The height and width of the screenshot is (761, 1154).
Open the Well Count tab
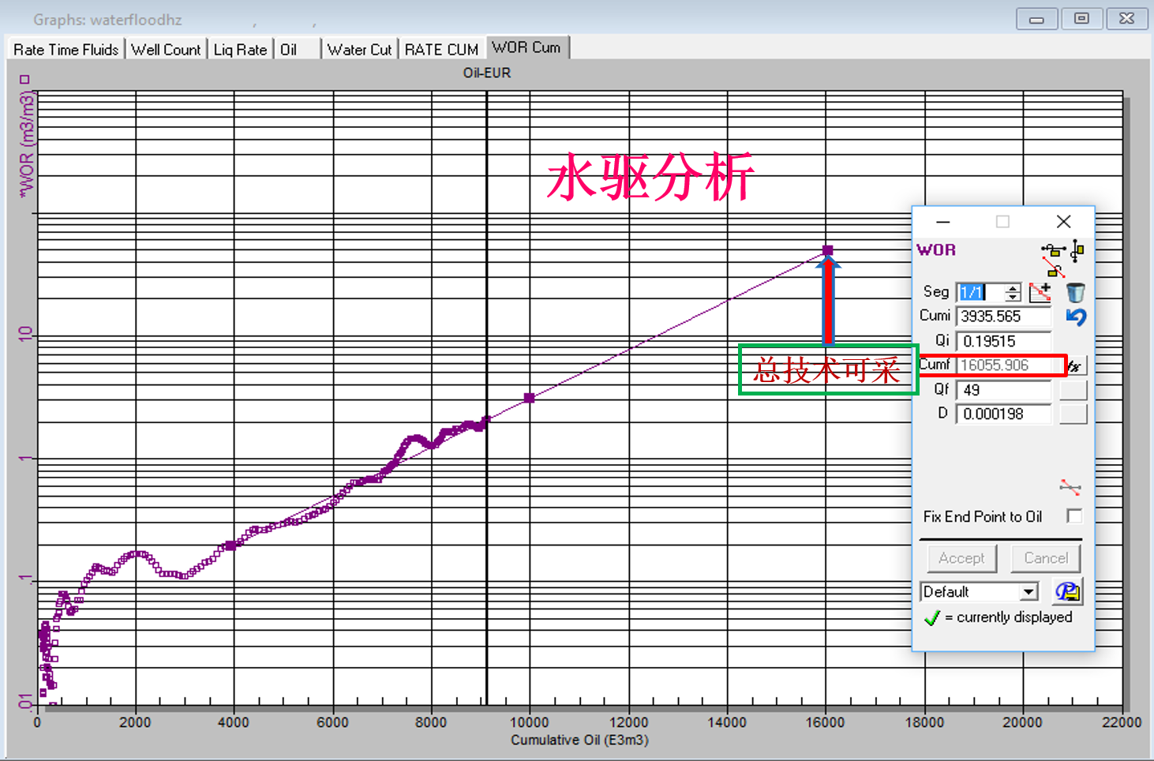[x=166, y=50]
